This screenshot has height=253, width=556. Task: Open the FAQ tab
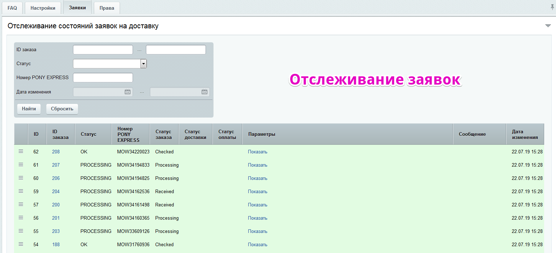(12, 8)
